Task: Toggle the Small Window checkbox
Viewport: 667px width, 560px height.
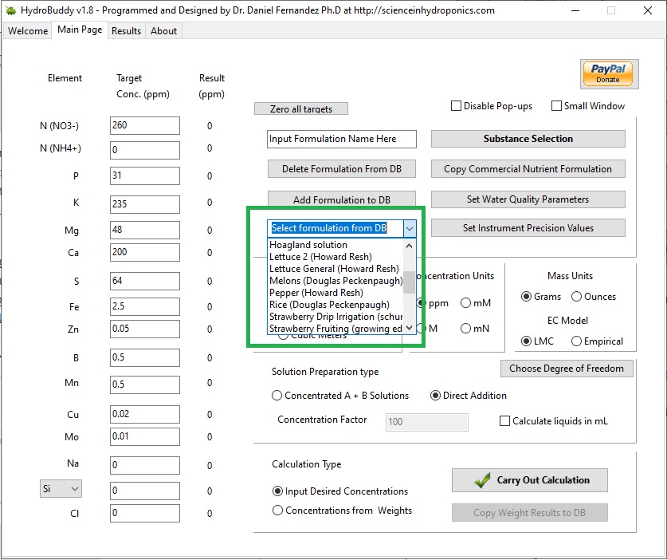Action: click(x=557, y=106)
